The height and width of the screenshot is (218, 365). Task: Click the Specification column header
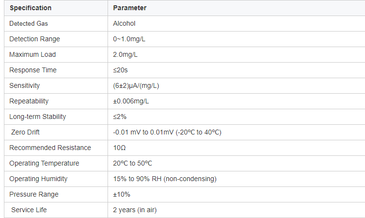[31, 8]
